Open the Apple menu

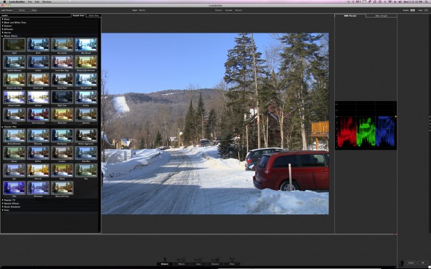(4, 3)
